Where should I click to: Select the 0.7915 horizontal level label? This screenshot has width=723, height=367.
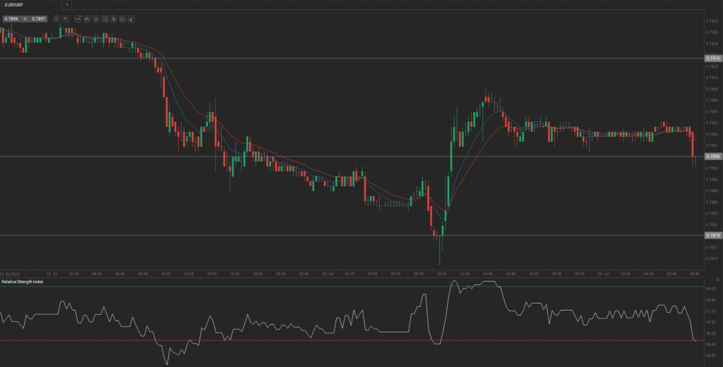pyautogui.click(x=712, y=58)
